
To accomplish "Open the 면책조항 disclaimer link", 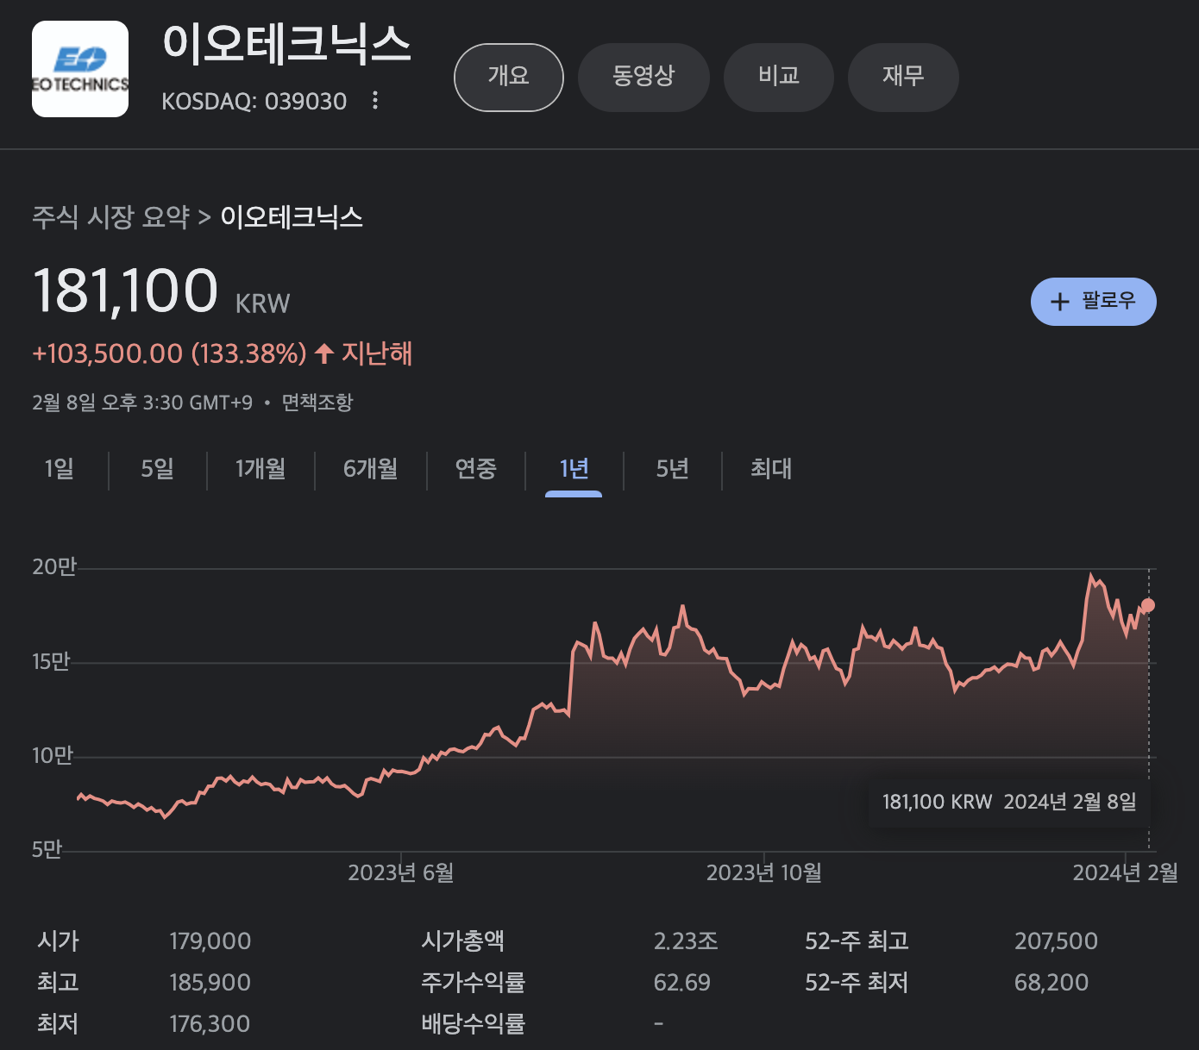I will coord(317,403).
